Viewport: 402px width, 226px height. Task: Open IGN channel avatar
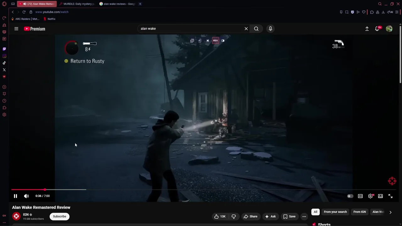[16, 216]
